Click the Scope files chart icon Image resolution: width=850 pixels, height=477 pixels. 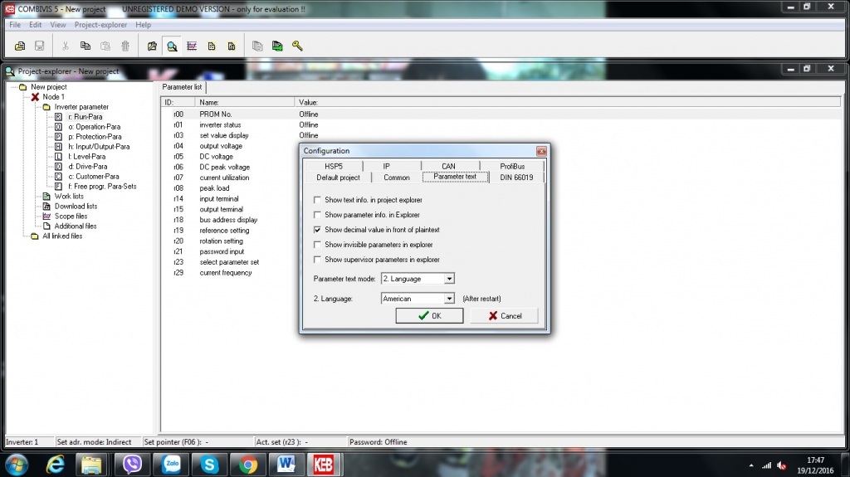click(x=46, y=216)
